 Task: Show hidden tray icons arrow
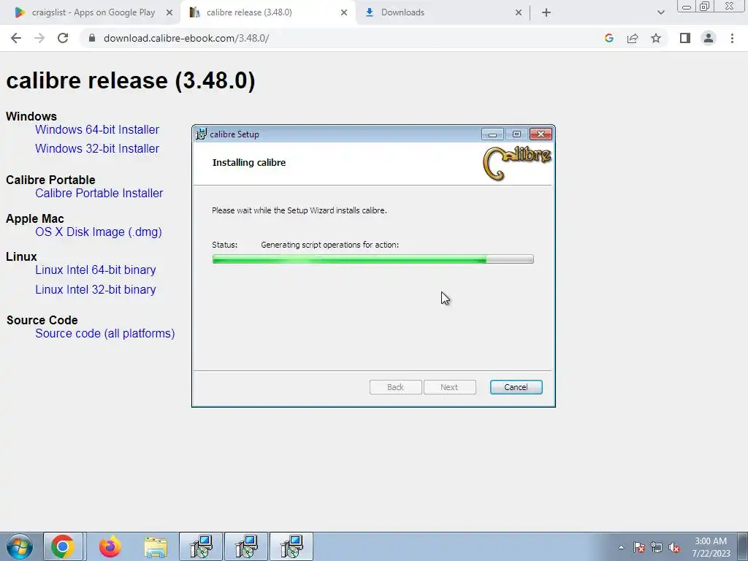[x=621, y=547]
